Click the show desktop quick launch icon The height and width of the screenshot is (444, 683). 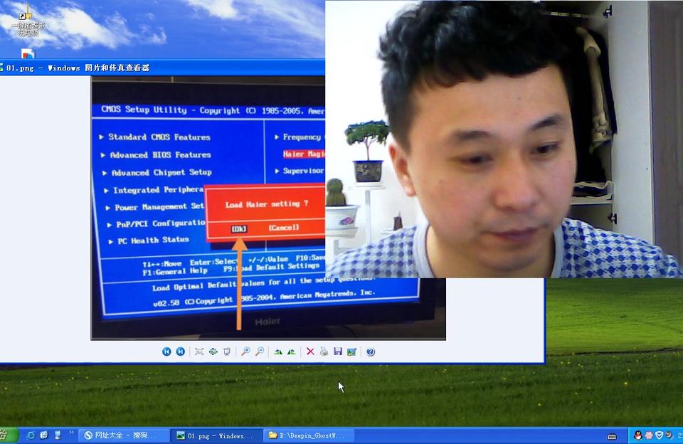[58, 435]
